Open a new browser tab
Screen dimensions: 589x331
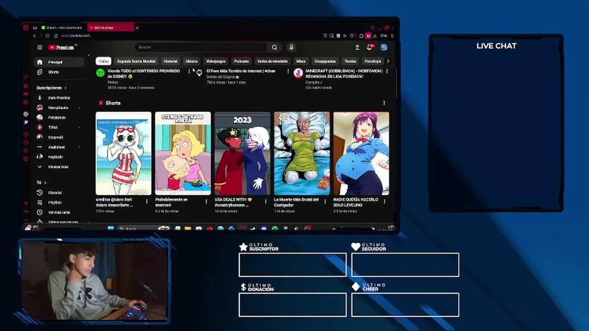[x=137, y=28]
